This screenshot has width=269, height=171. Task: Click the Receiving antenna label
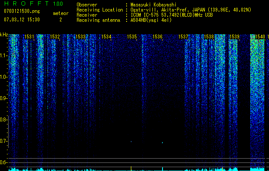click(x=98, y=20)
